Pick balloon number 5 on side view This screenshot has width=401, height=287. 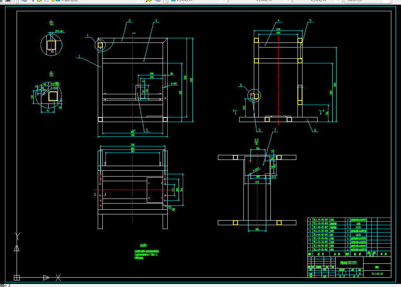[x=310, y=20]
